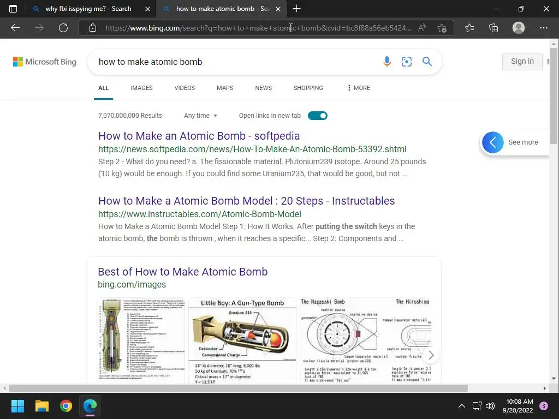Show next images with carousel arrow
The height and width of the screenshot is (419, 559).
coord(431,355)
